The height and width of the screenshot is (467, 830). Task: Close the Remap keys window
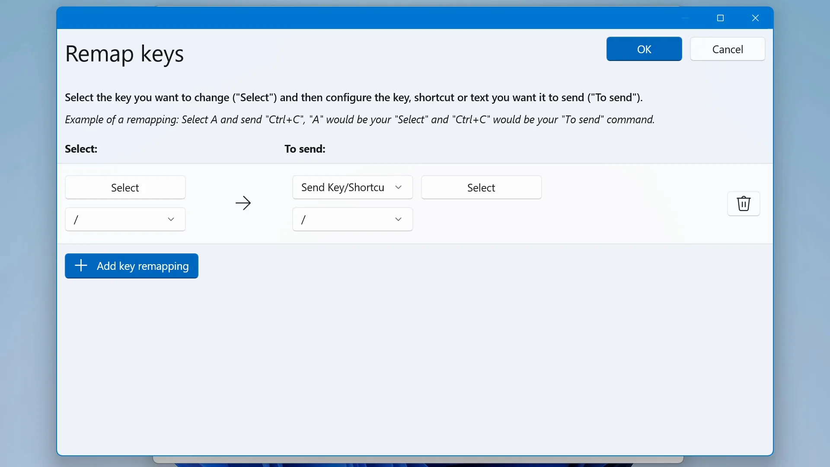755,18
